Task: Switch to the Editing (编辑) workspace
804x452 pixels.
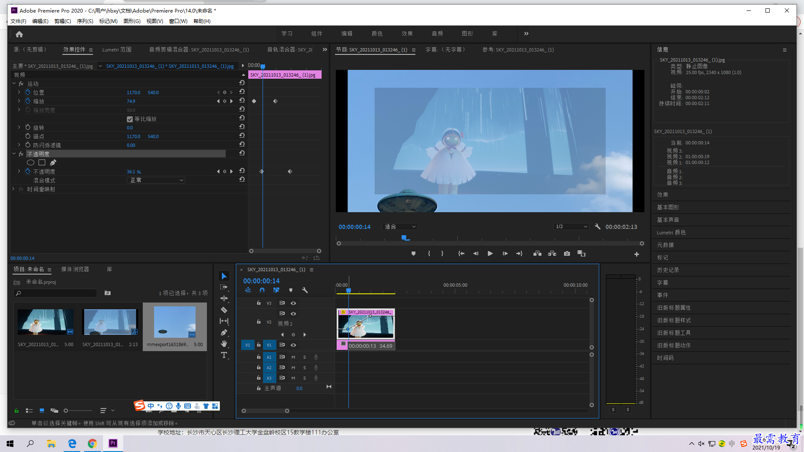Action: (x=347, y=33)
